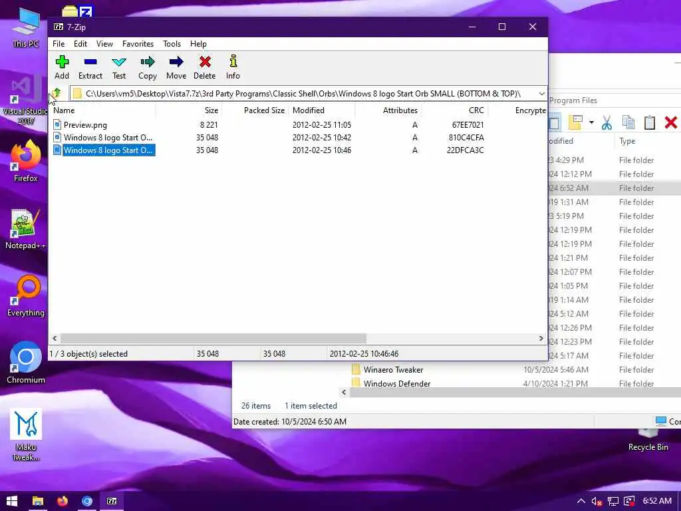The image size is (681, 511).
Task: Click the left scroll arrow in 7-Zip
Action: (55, 339)
